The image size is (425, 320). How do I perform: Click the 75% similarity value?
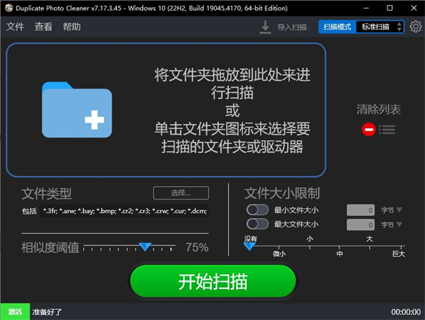coord(197,247)
